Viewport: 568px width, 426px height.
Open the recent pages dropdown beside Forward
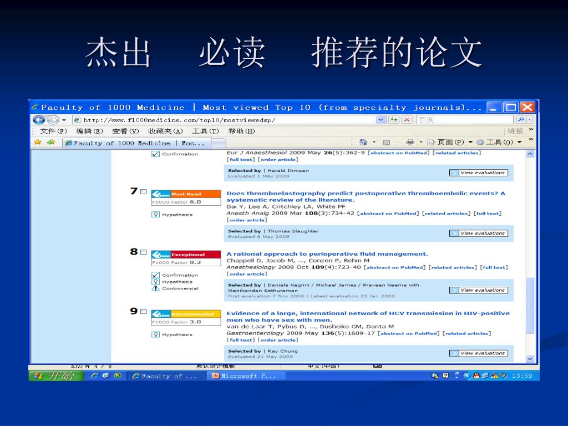point(64,120)
